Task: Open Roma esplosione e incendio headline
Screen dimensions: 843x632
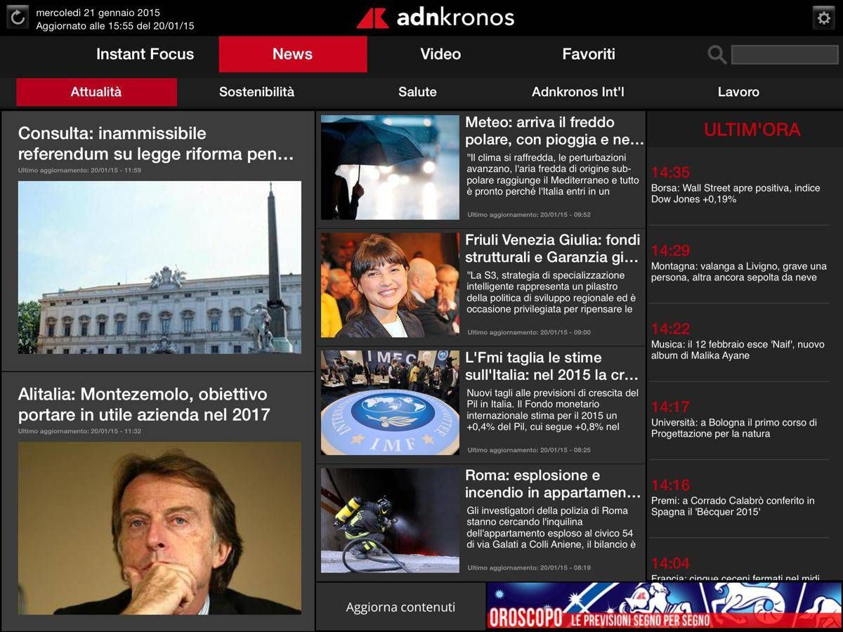Action: click(x=553, y=484)
